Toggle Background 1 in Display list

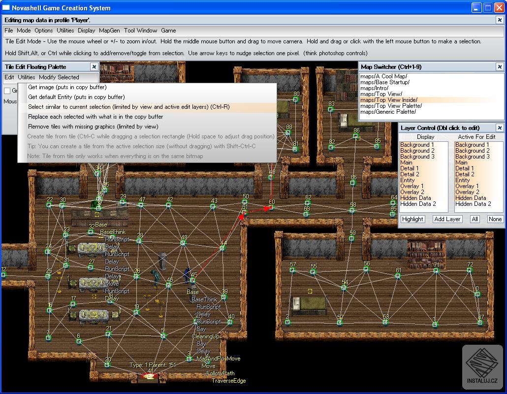424,145
